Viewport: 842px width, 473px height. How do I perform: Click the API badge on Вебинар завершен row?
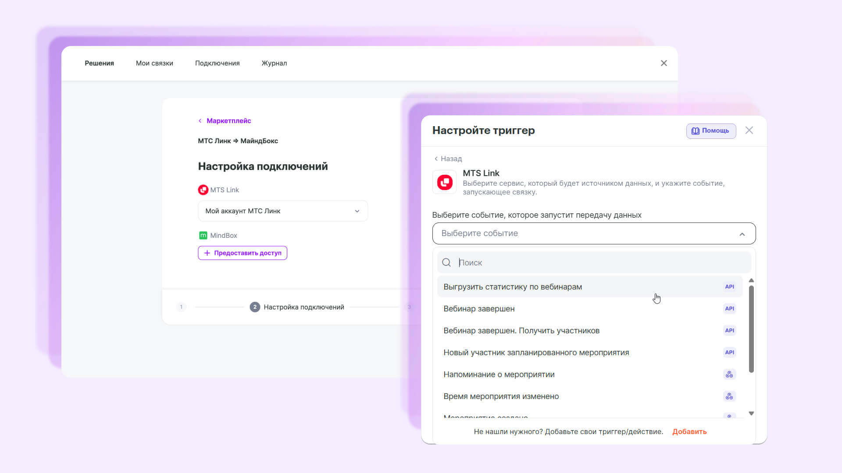[729, 309]
